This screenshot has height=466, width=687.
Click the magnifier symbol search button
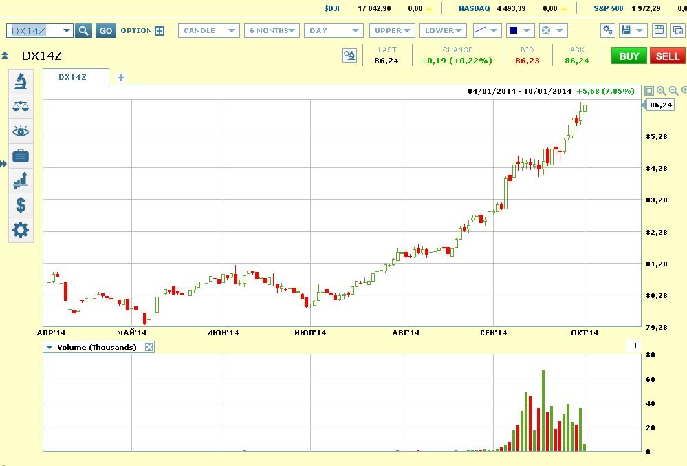(x=83, y=31)
